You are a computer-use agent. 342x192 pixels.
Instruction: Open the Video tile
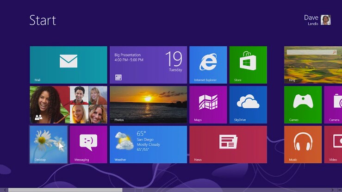(333, 144)
